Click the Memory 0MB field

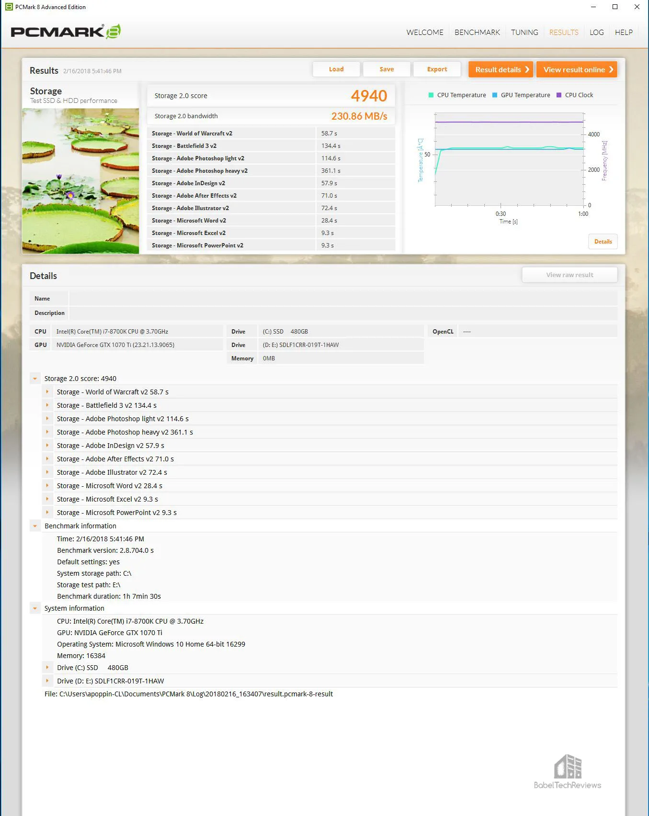pyautogui.click(x=341, y=358)
